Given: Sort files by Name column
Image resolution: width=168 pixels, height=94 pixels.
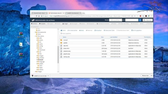Looking at the screenshot, I should [65, 37].
